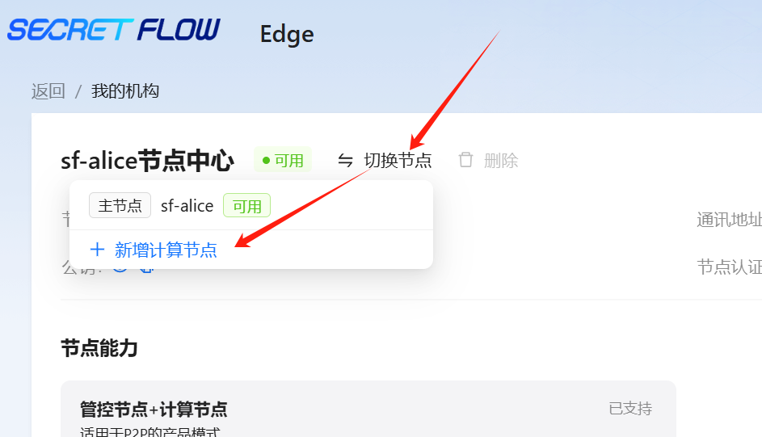Click the 我的机构 breadcrumb
Viewport: 762px width, 437px height.
point(125,90)
